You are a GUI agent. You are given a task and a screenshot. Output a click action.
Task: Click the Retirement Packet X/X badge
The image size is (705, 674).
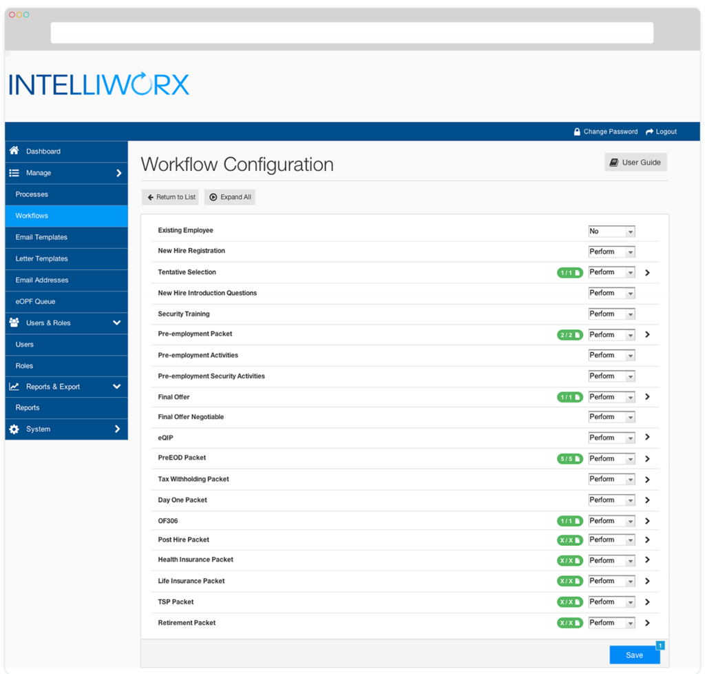pyautogui.click(x=569, y=623)
